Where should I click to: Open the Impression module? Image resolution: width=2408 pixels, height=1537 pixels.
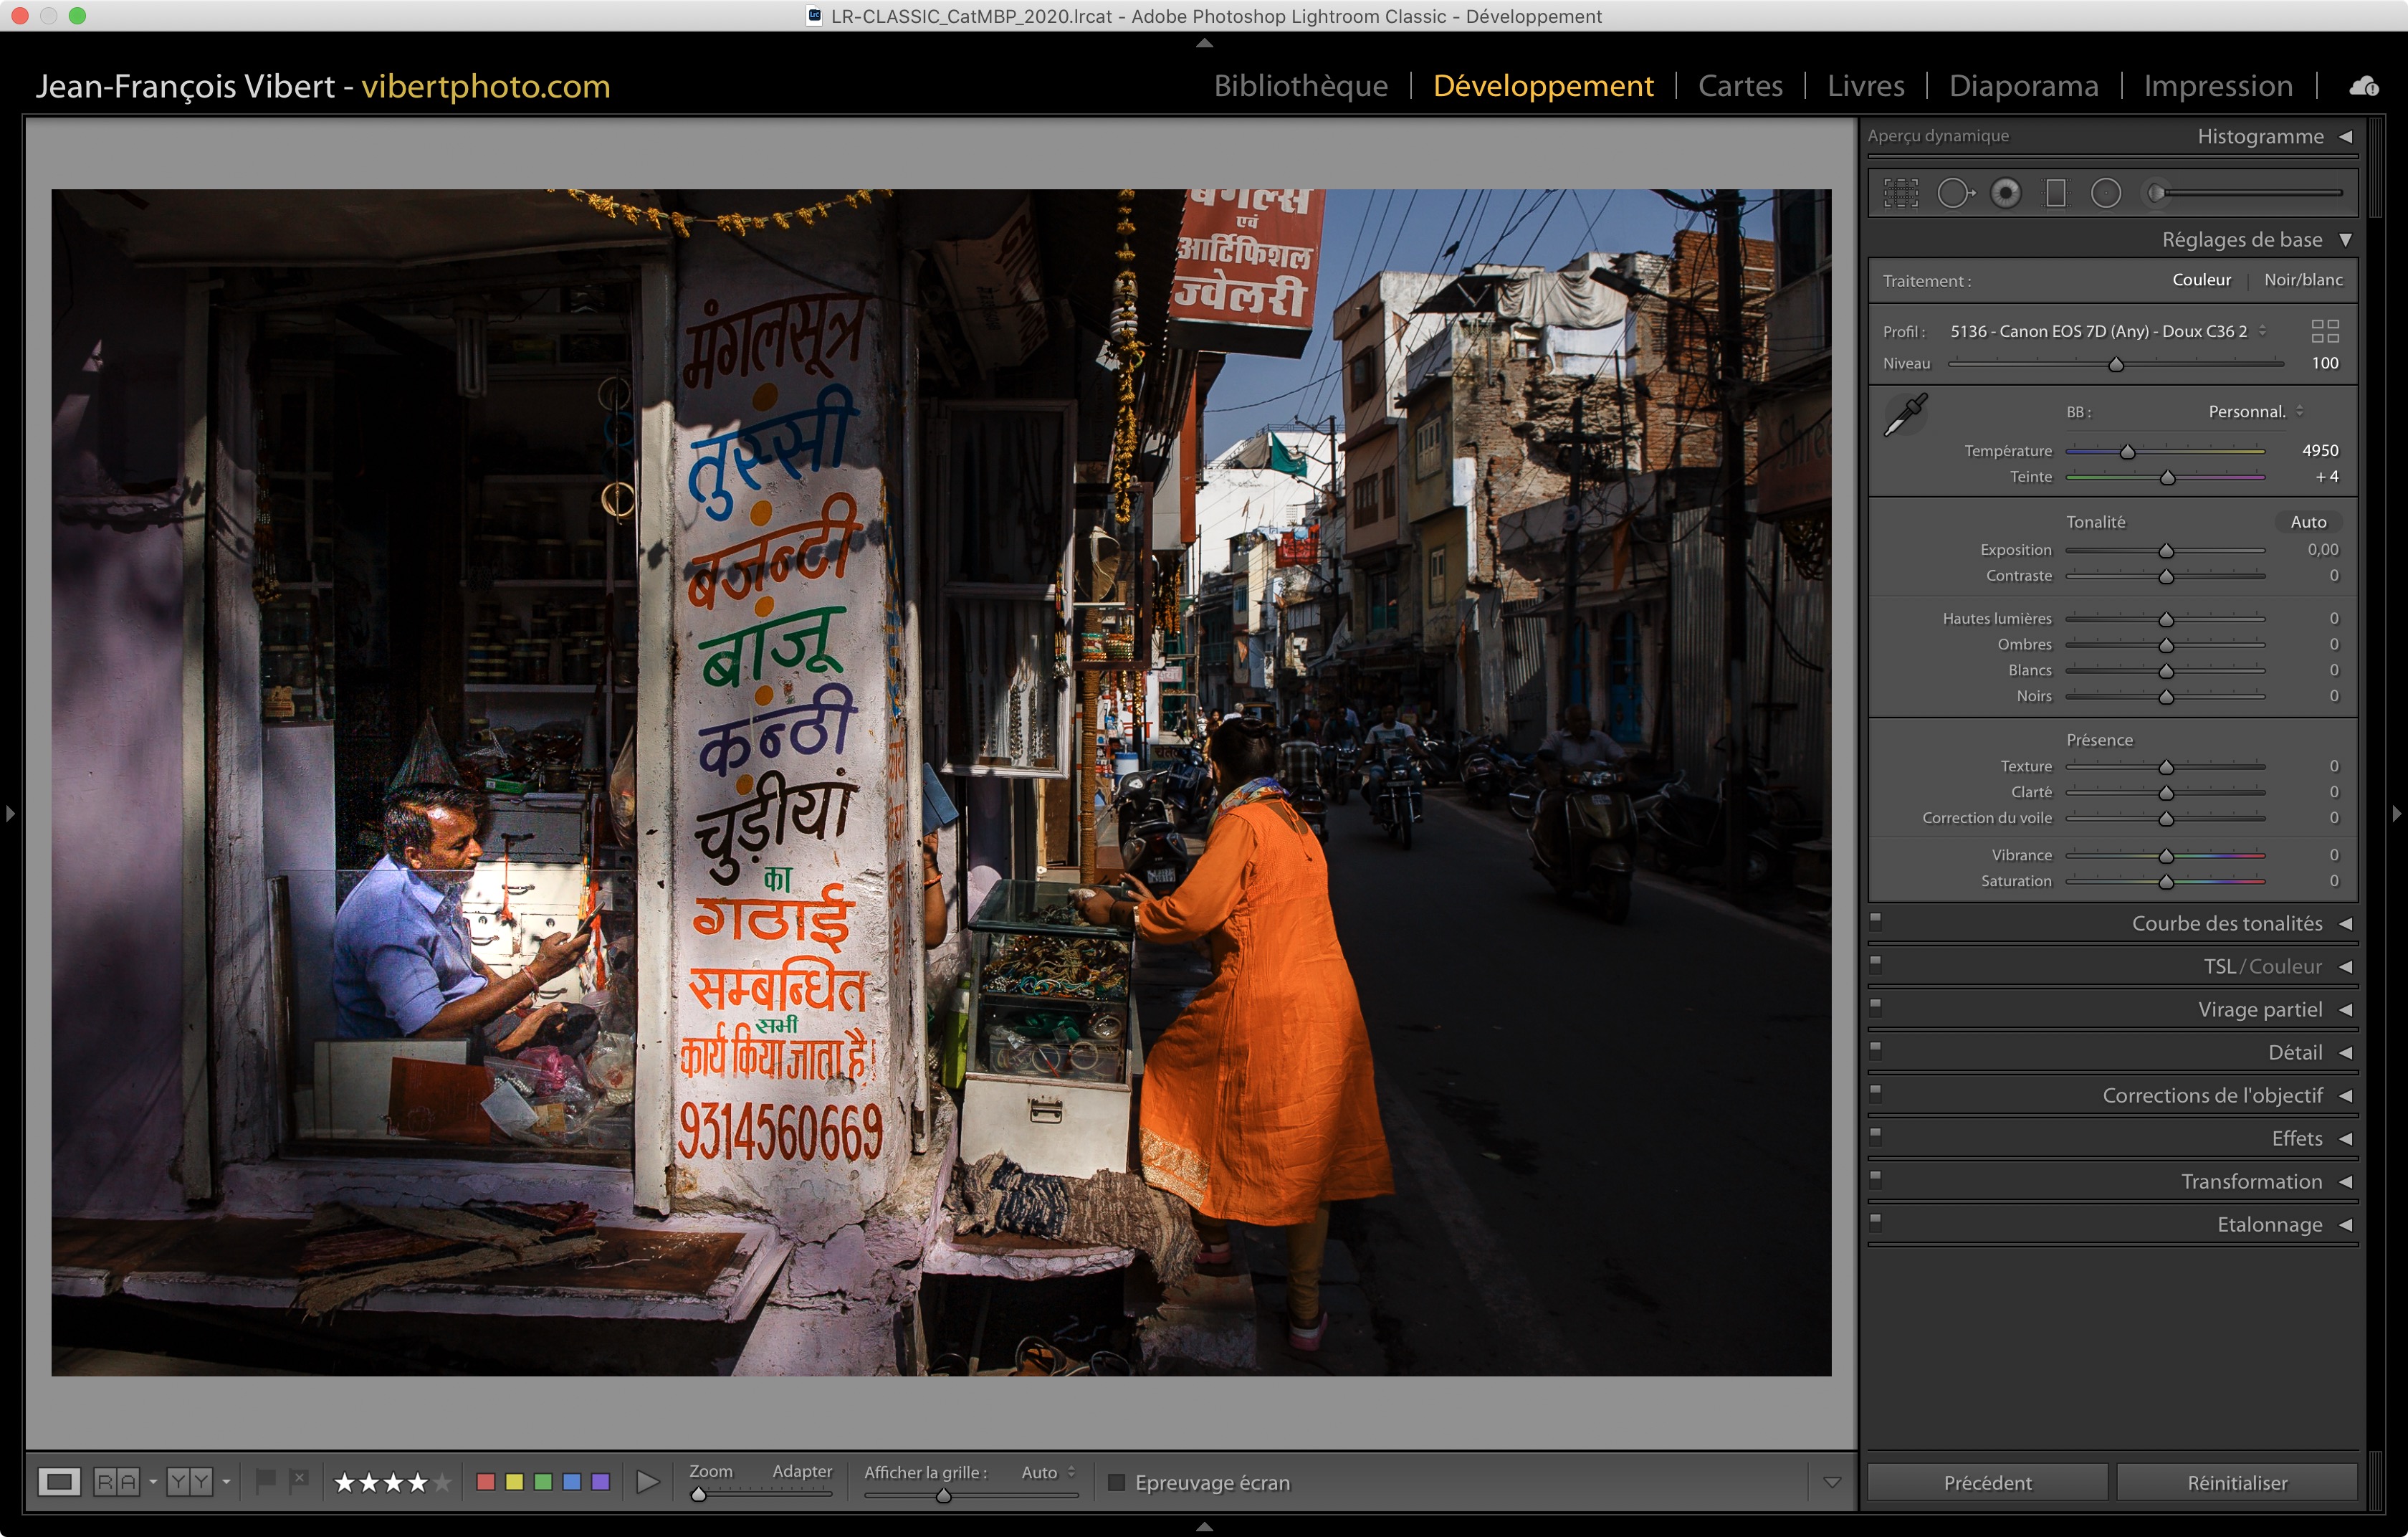[2217, 86]
